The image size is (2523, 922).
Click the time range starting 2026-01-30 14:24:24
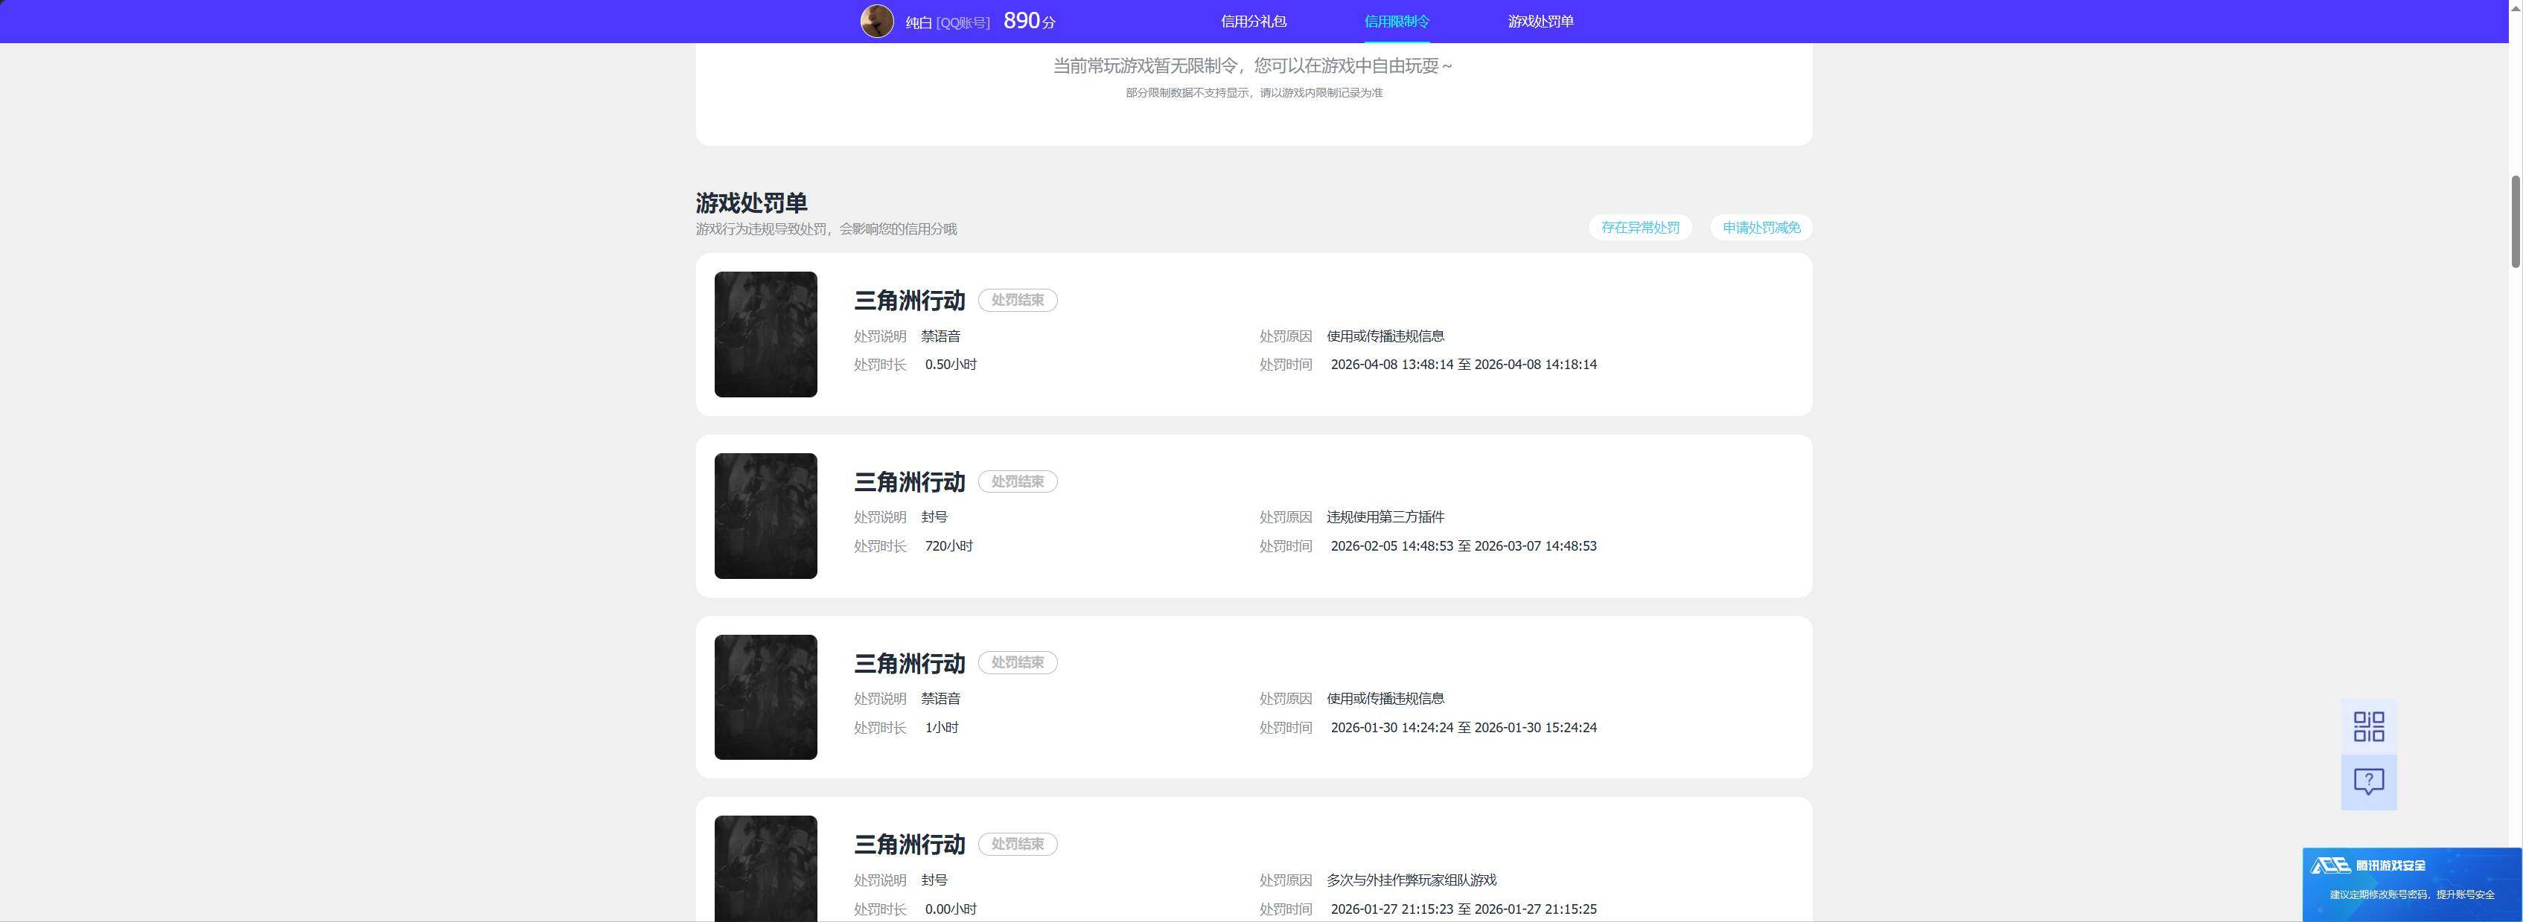(x=1464, y=727)
